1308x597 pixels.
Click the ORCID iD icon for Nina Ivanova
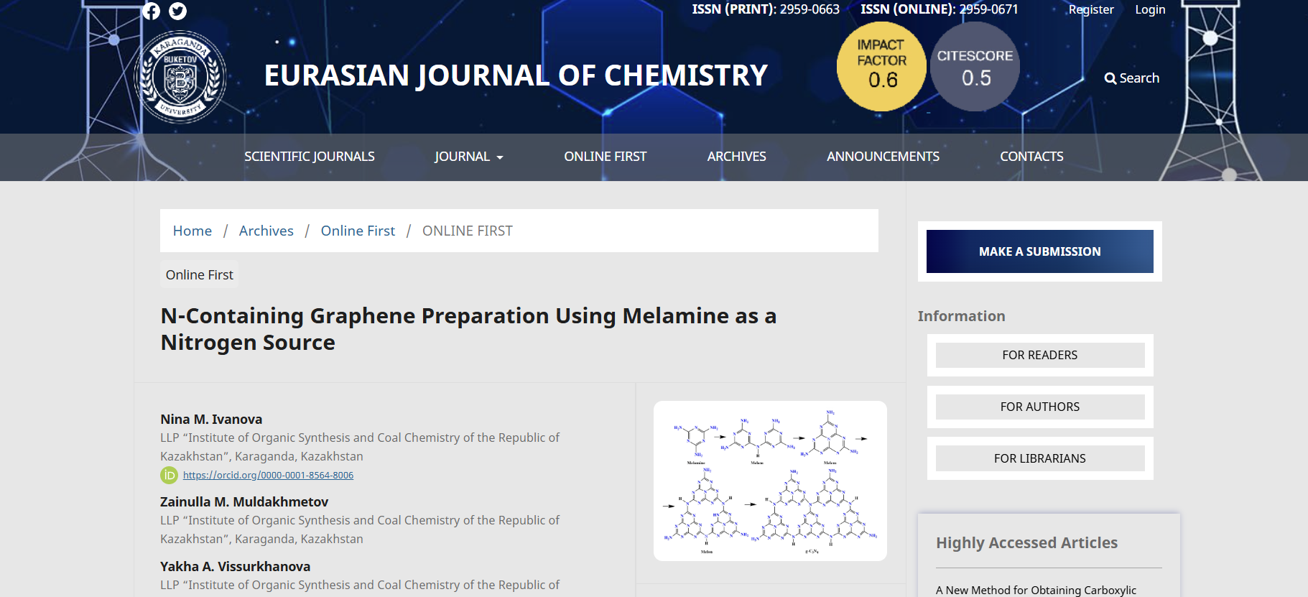(169, 475)
